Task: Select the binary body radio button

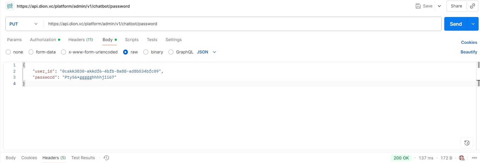Action: [x=146, y=52]
